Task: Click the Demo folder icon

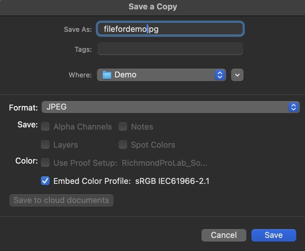Action: tap(107, 75)
